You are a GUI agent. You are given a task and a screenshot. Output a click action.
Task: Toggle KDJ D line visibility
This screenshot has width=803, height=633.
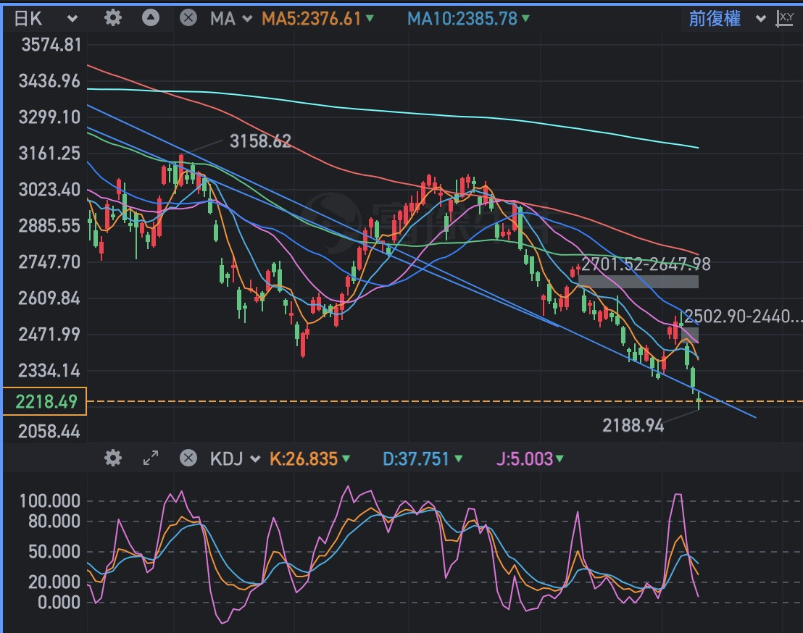[x=418, y=458]
